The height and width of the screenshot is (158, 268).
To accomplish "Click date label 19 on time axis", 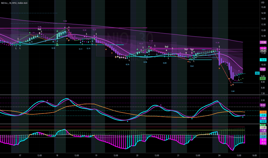I will [x=96, y=155].
